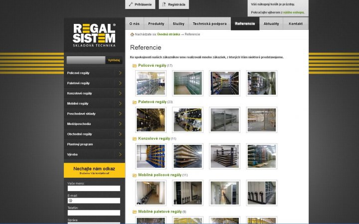The height and width of the screenshot is (224, 359).
Task: Open first Konzolové regály thumbnail
Action: click(151, 156)
